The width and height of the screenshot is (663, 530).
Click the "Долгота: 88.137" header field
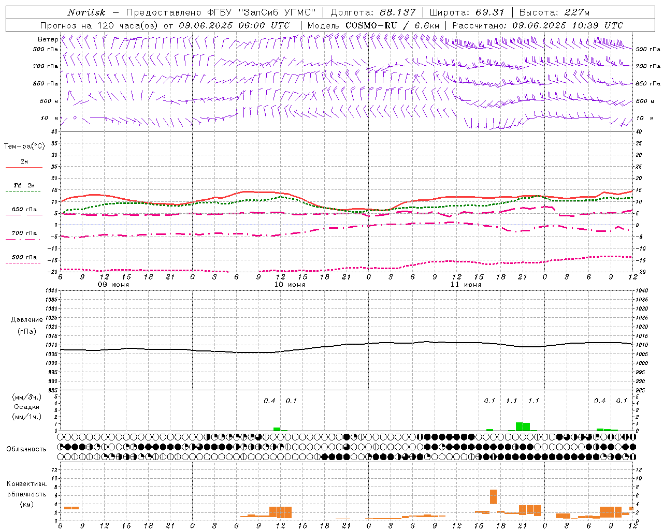pos(373,12)
